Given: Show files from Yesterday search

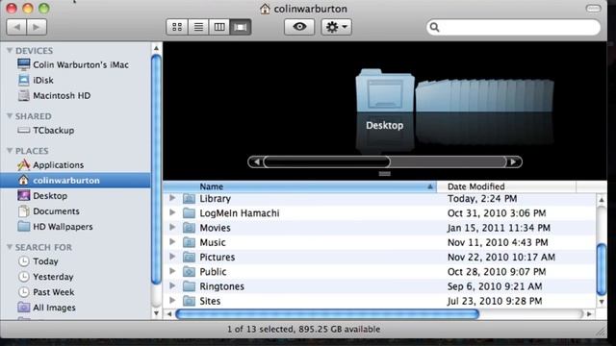Looking at the screenshot, I should point(75,277).
